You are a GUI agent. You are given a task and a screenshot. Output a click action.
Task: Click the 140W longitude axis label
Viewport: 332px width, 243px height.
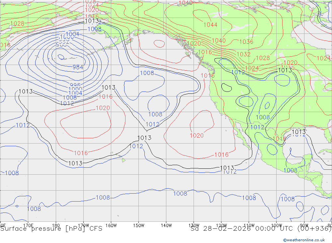(x=166, y=225)
